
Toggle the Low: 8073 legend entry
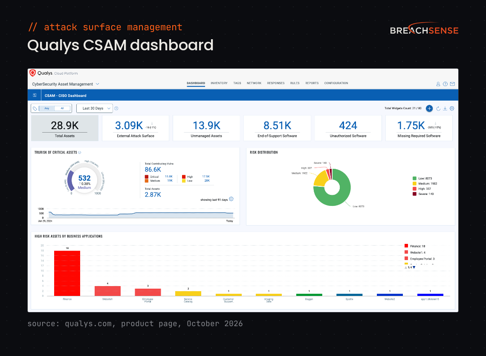coord(422,178)
